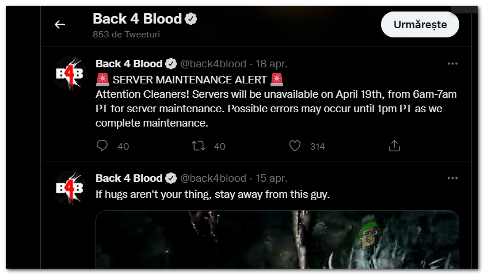This screenshot has width=484, height=275.
Task: Open more options on maintenance tweet
Action: (452, 63)
